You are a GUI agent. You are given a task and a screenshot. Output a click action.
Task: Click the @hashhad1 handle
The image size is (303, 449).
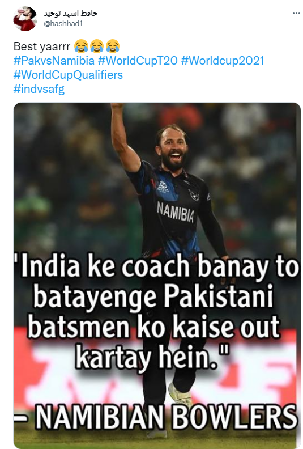63,24
